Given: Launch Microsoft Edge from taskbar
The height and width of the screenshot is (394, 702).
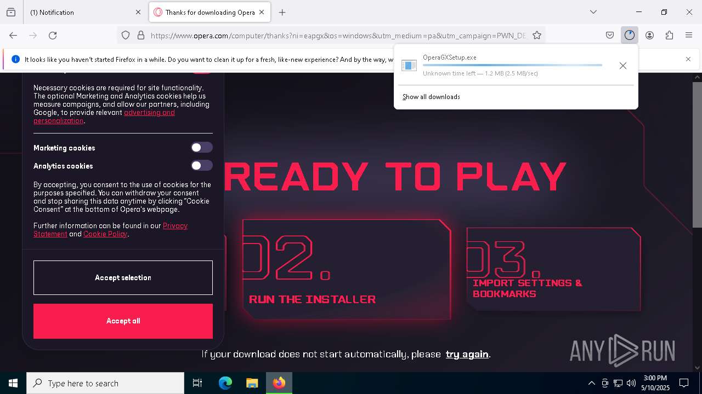Looking at the screenshot, I should pyautogui.click(x=225, y=383).
